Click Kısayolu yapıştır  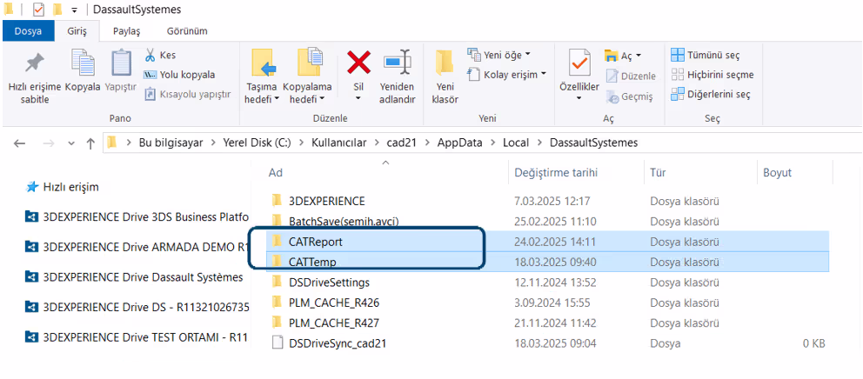tap(187, 94)
